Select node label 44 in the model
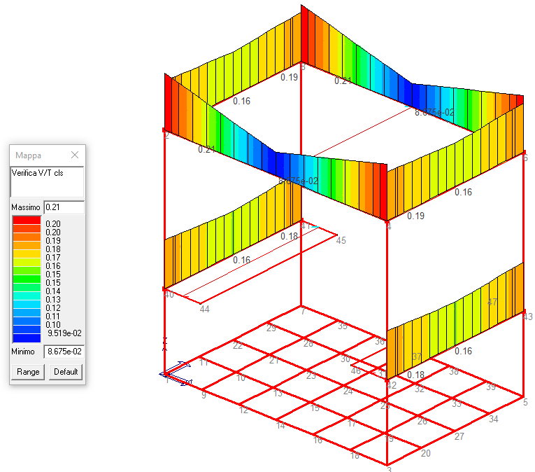 [204, 309]
